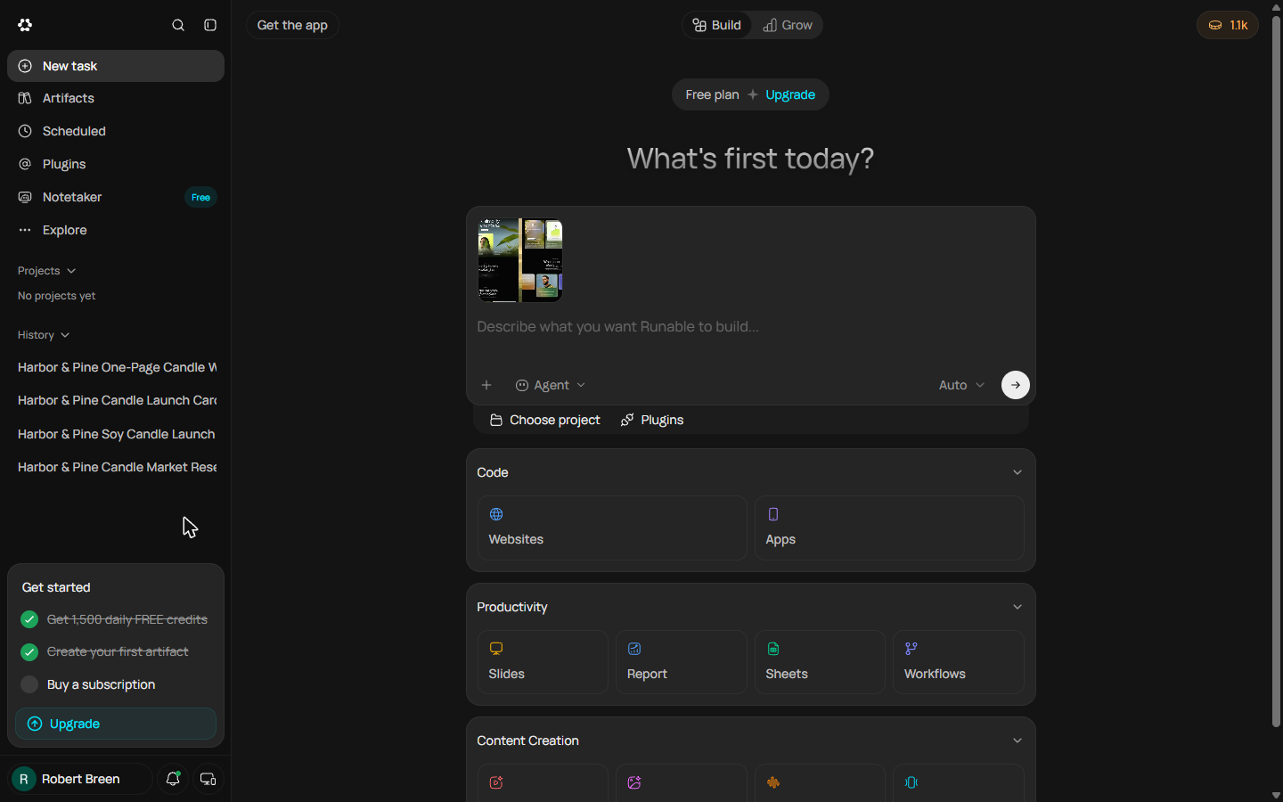Open the Apps card
This screenshot has height=802, width=1283.
coord(889,528)
